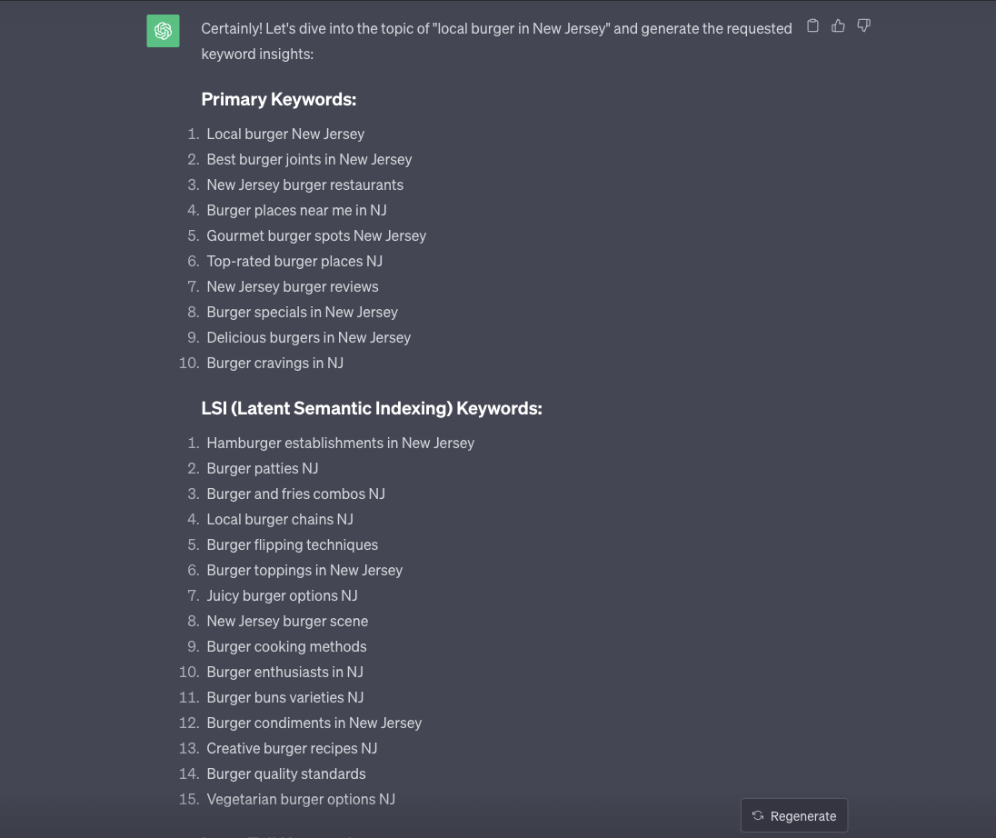This screenshot has height=838, width=996.
Task: Click on 'Gourmet burger spots New Jersey'
Action: tap(316, 235)
